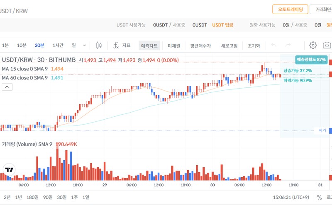
Task: Toggle 평균매수가 average buy price line
Action: pyautogui.click(x=200, y=46)
